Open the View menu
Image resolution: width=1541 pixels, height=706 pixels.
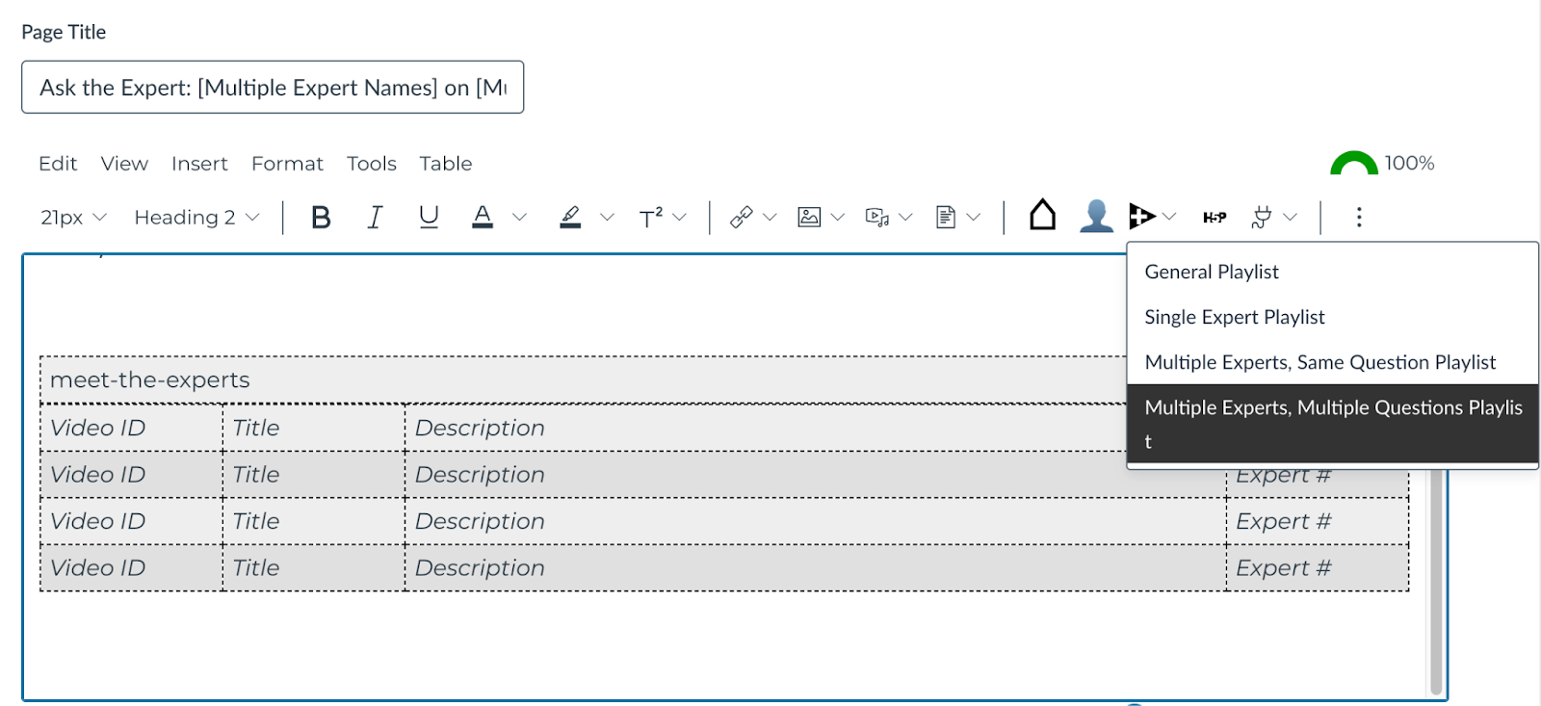pos(124,164)
